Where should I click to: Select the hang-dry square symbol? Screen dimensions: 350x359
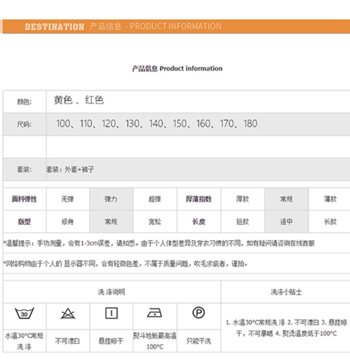pos(112,313)
